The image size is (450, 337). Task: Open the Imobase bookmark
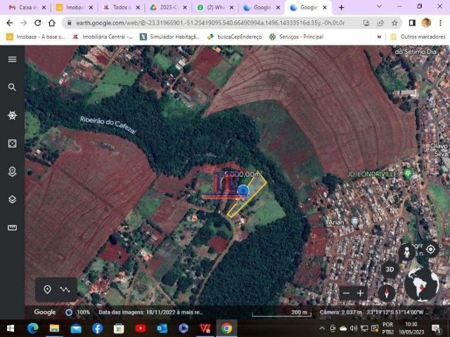[x=35, y=37]
